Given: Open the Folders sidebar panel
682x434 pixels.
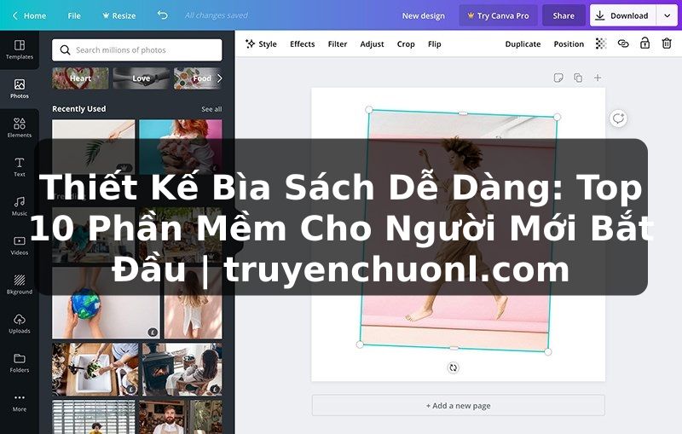Looking at the screenshot, I should pos(19,362).
